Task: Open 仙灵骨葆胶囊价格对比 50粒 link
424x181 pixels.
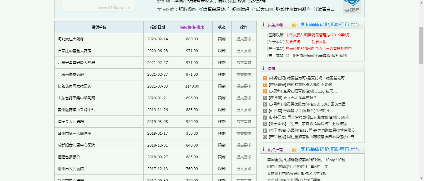Action: (x=314, y=104)
